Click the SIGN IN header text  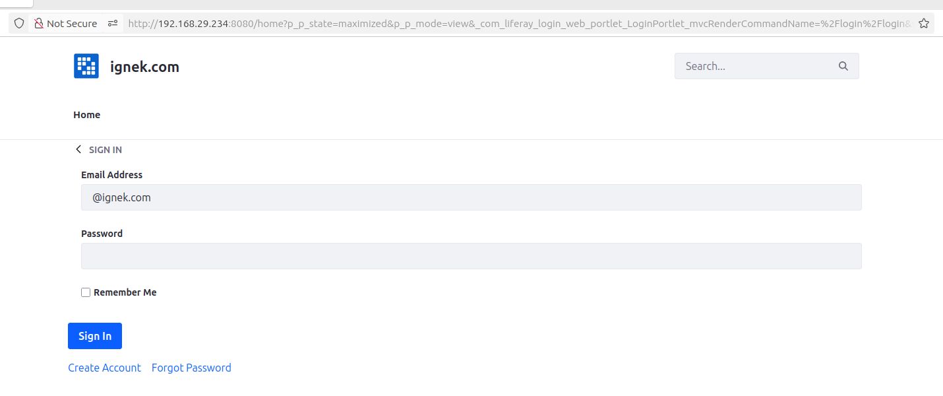click(x=106, y=150)
